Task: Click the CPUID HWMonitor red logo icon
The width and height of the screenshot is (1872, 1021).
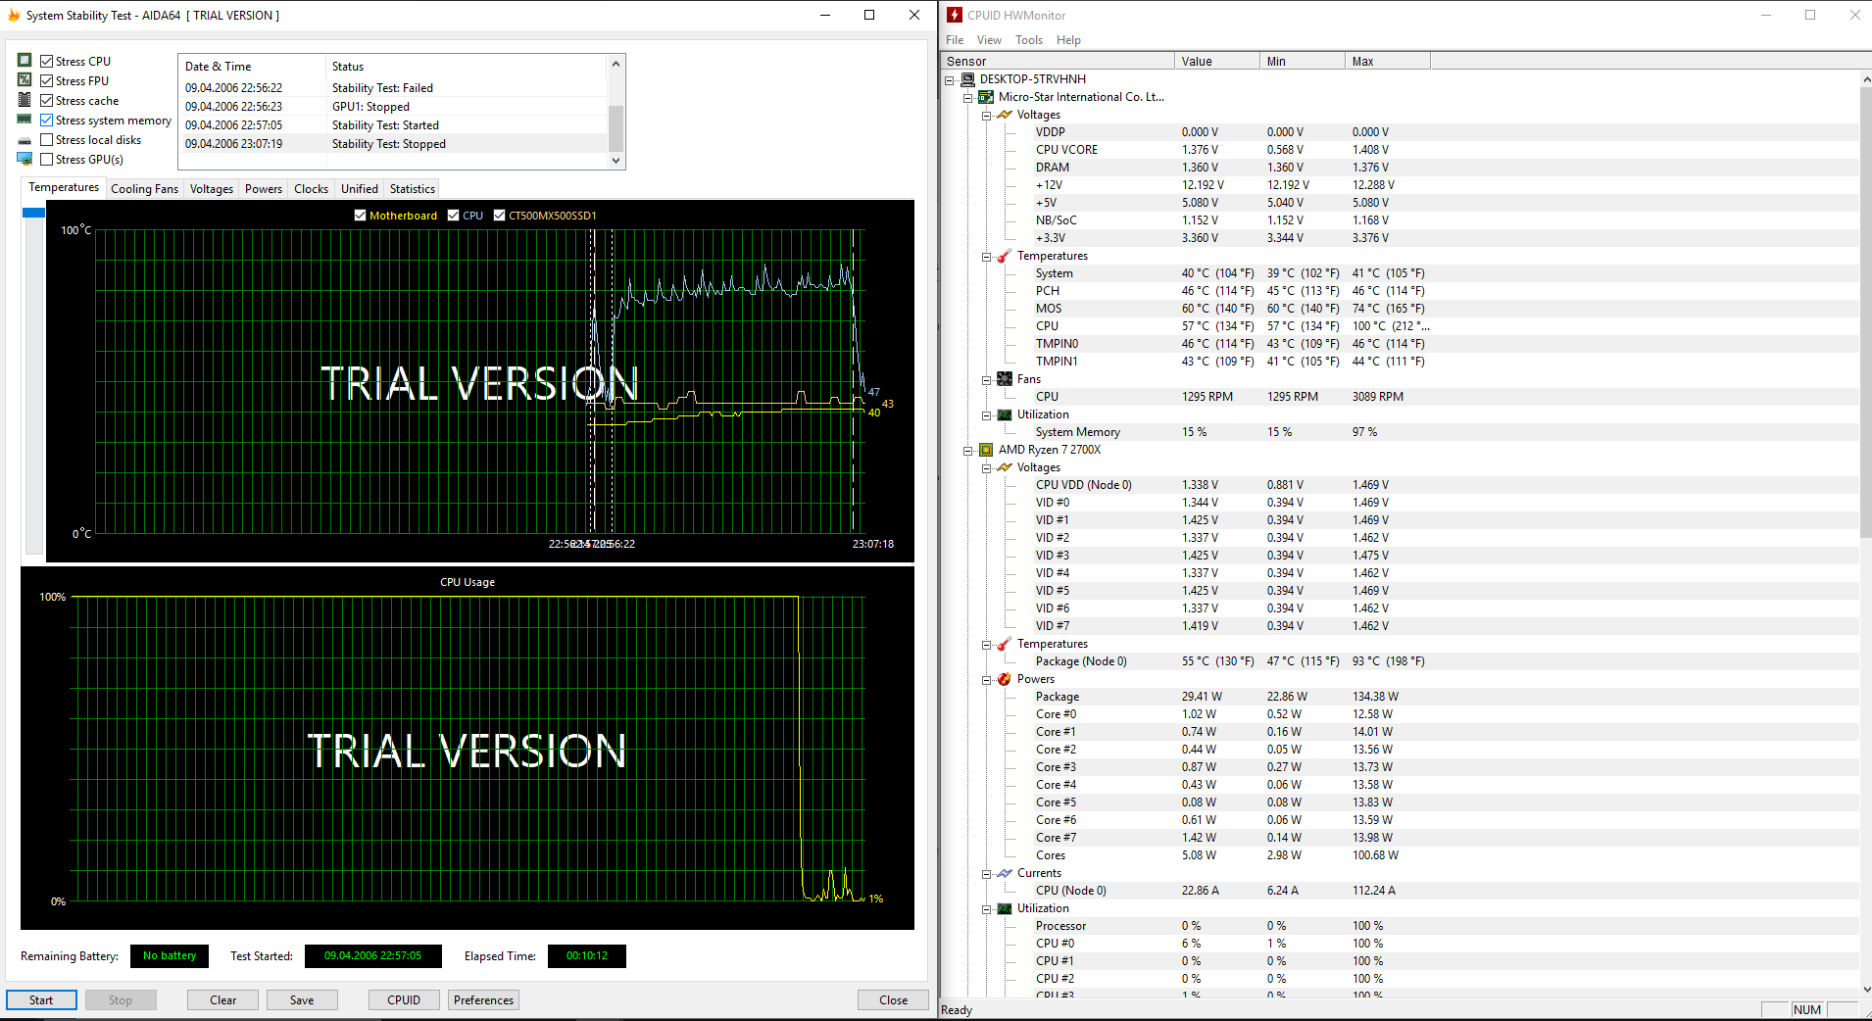Action: pyautogui.click(x=955, y=15)
